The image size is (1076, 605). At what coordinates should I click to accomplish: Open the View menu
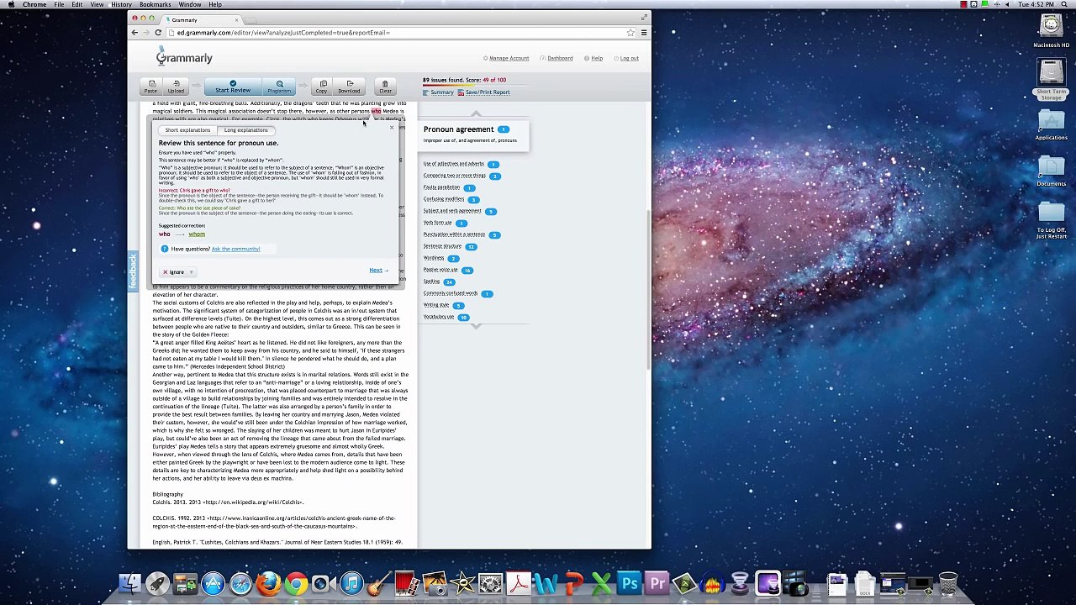click(x=97, y=5)
